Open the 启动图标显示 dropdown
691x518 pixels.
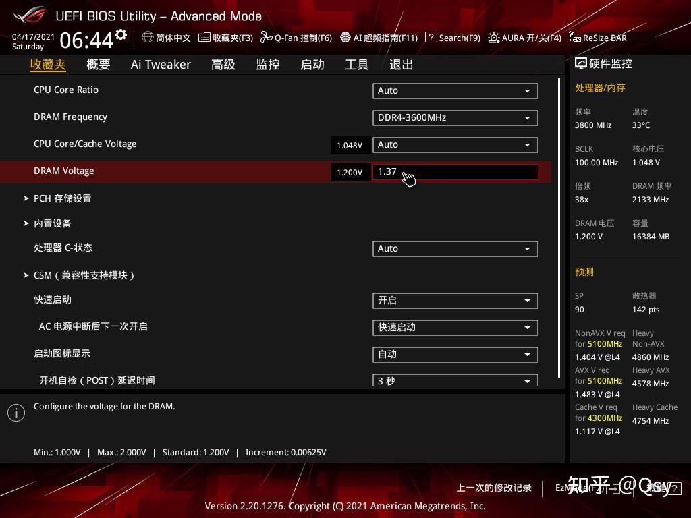coord(455,355)
